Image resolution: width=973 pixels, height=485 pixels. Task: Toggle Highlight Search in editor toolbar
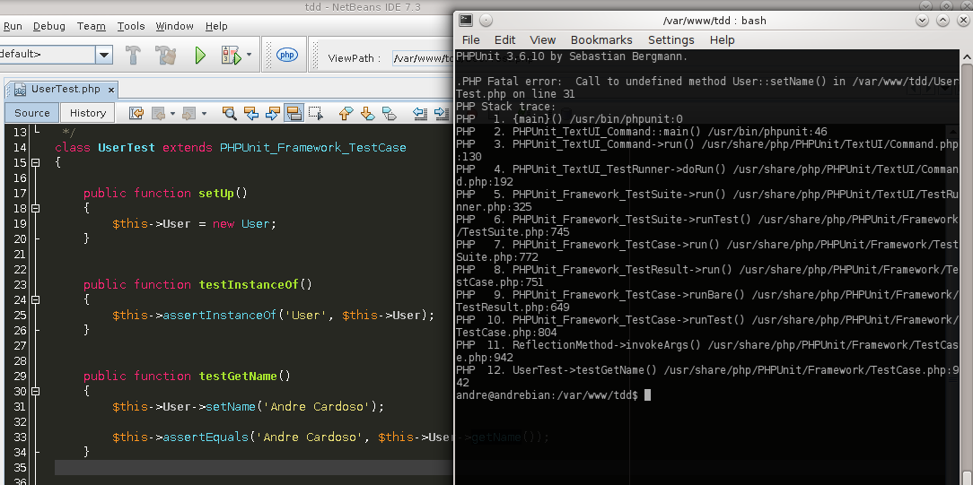pos(294,113)
